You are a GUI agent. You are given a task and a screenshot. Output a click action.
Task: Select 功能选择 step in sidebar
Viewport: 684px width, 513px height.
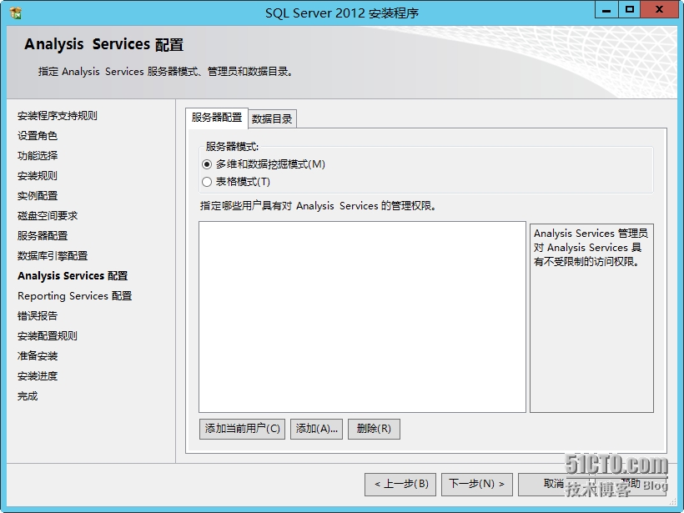(38, 156)
